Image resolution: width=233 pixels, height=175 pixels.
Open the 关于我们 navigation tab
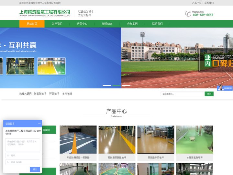57,24
